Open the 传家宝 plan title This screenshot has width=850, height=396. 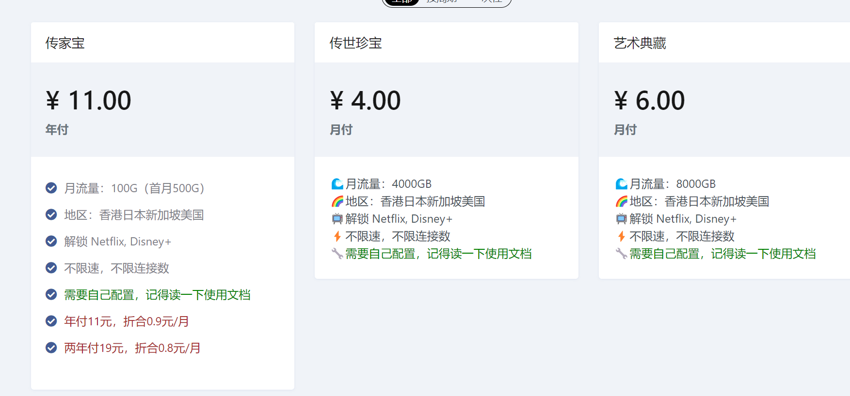(65, 43)
